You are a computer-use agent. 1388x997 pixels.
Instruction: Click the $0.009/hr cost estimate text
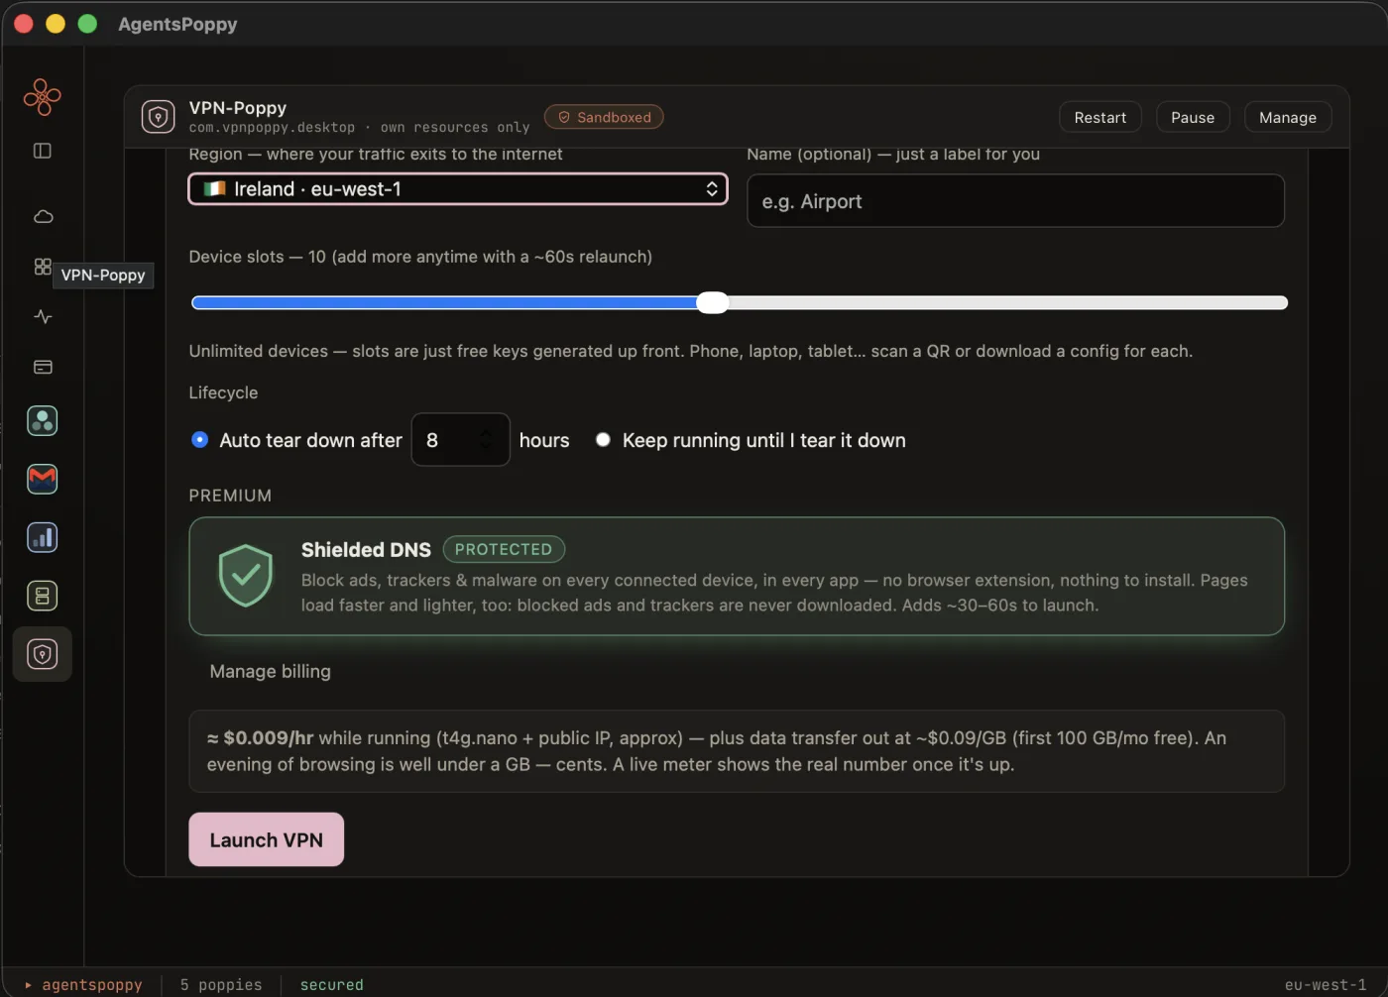pyautogui.click(x=260, y=737)
